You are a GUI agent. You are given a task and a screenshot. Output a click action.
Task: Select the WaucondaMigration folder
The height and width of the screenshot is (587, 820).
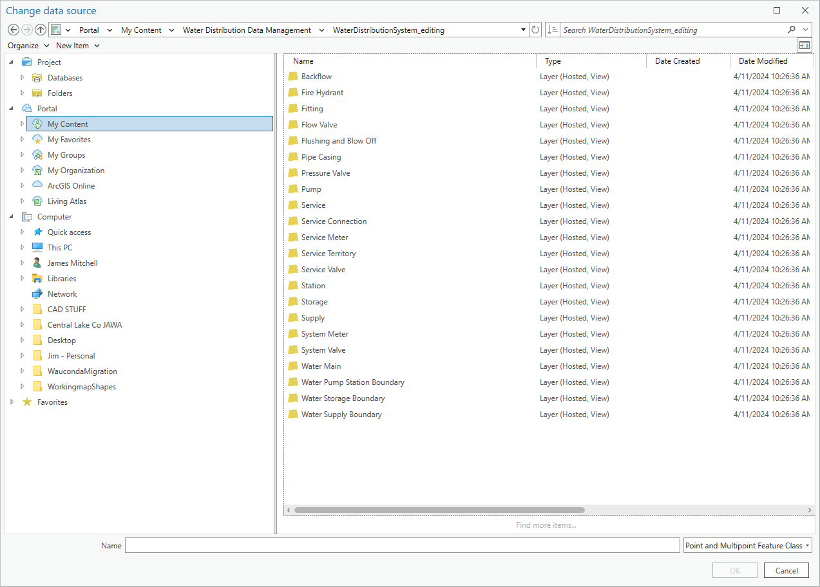(82, 371)
